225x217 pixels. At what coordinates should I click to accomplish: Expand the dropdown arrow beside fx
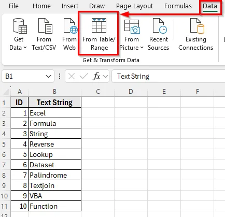coord(105,76)
